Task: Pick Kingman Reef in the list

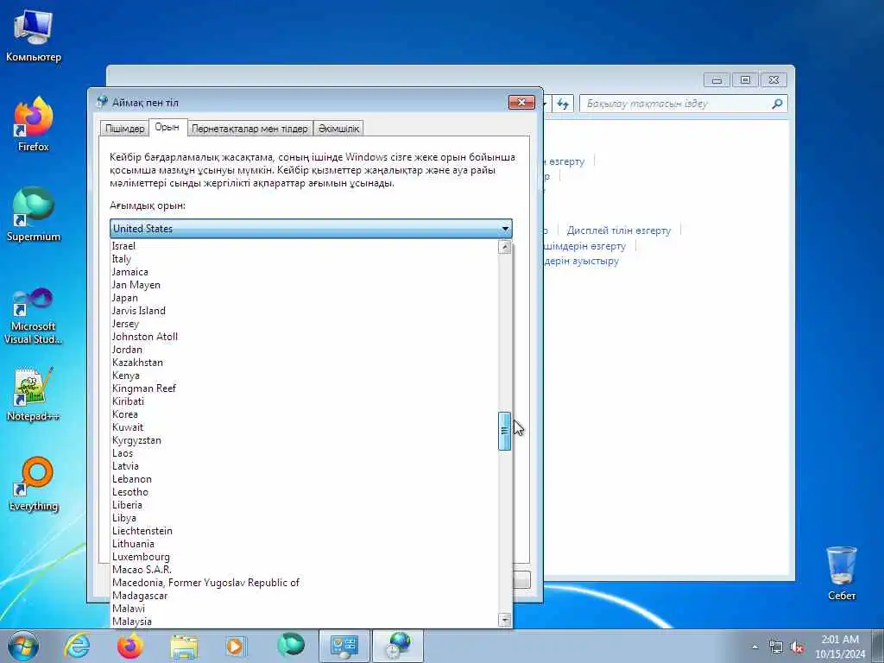Action: tap(305, 388)
